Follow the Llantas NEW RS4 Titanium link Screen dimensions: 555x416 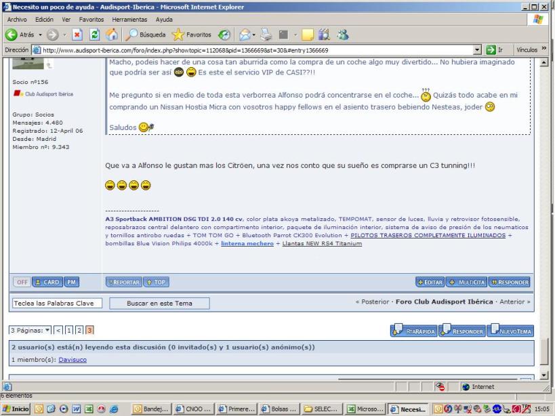tap(322, 243)
